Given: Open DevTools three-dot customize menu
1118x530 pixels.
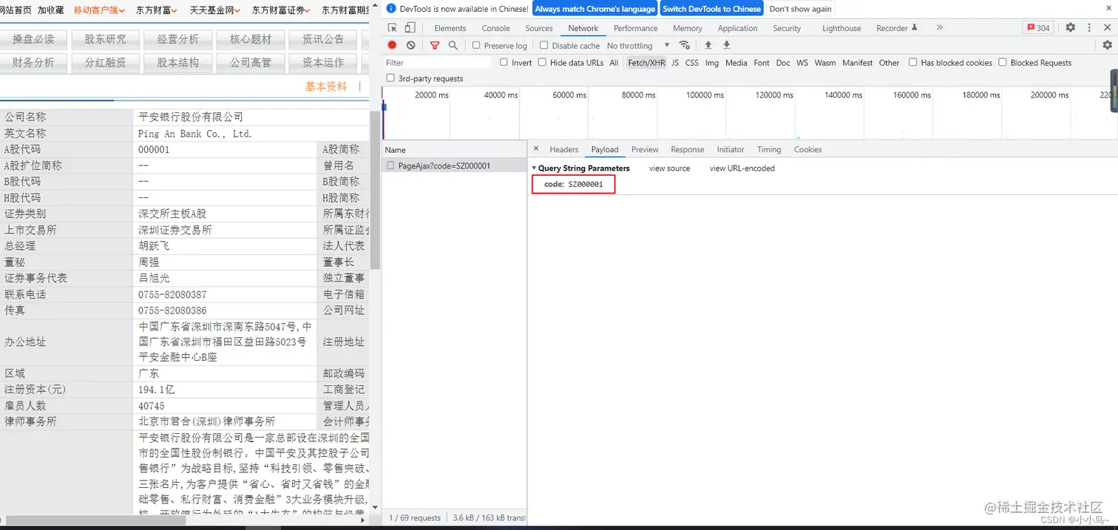Looking at the screenshot, I should click(1089, 27).
